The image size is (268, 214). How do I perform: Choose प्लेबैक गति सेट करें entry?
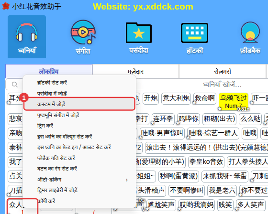[x=79, y=158]
